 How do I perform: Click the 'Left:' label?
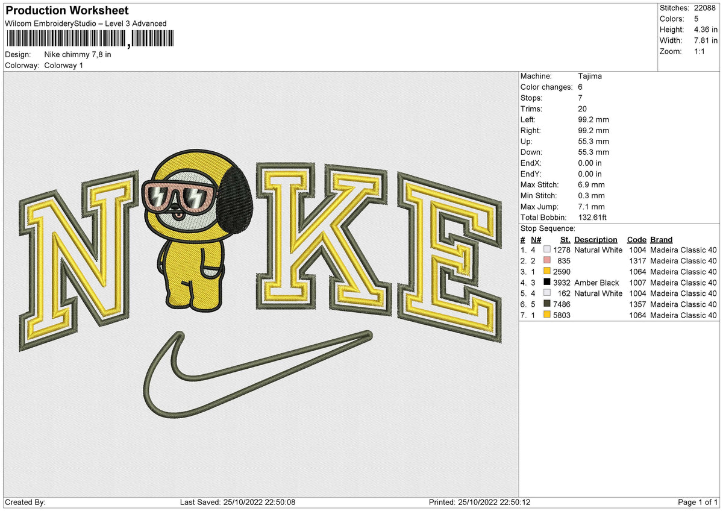pos(528,119)
